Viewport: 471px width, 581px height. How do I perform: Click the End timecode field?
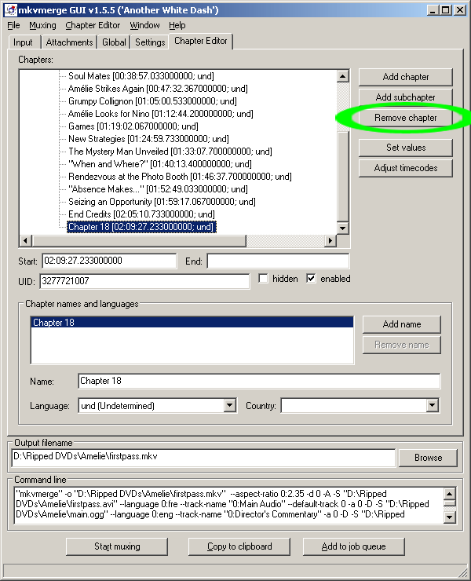[x=278, y=261]
